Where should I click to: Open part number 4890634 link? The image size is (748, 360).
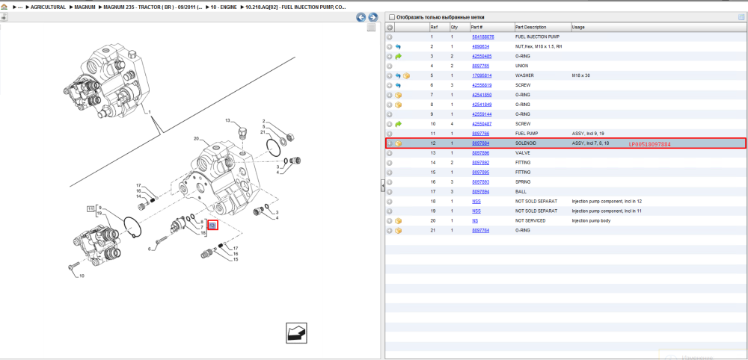click(x=480, y=46)
